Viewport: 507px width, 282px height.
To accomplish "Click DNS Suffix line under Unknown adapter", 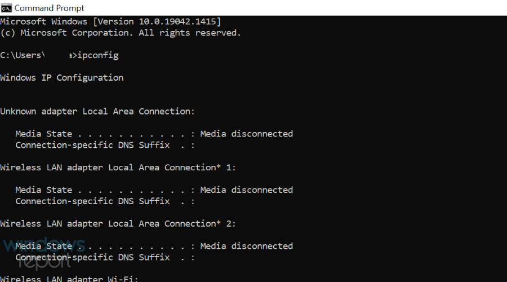I will click(104, 146).
